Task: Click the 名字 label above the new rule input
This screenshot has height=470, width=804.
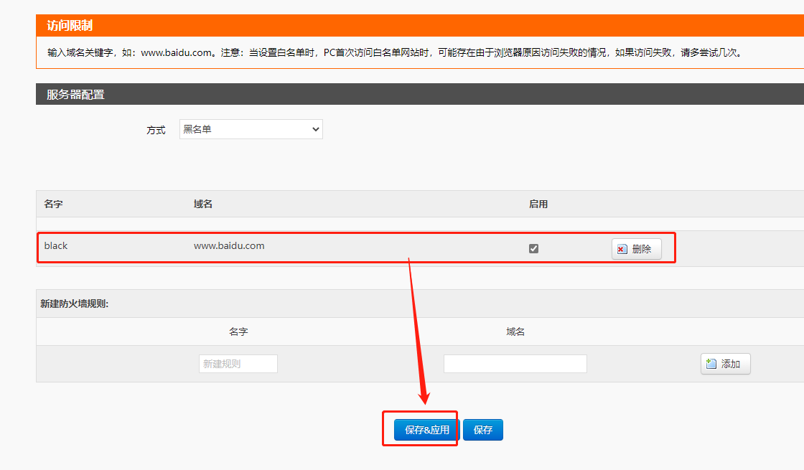Action: [238, 332]
